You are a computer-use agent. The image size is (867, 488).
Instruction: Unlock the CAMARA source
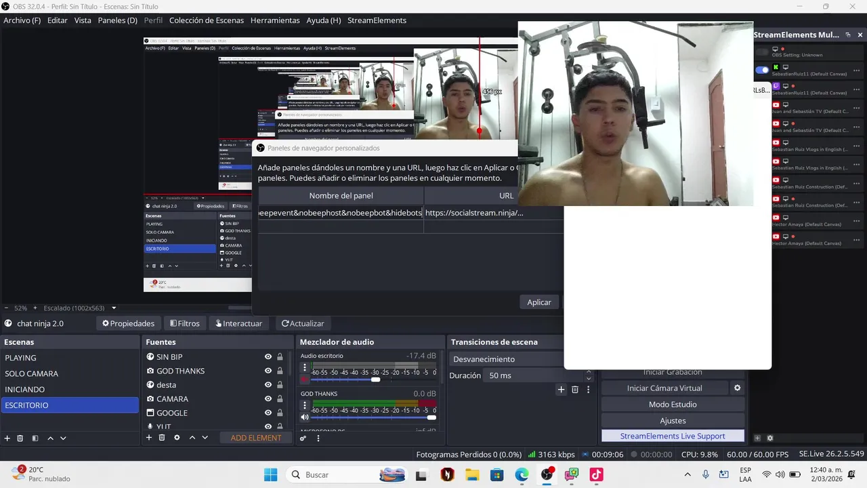click(x=280, y=399)
